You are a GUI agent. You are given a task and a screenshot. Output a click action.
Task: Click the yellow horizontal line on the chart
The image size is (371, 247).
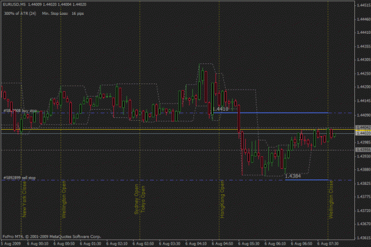point(177,129)
